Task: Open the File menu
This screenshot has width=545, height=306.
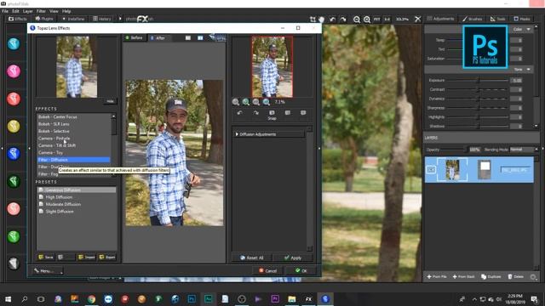Action: pos(5,11)
